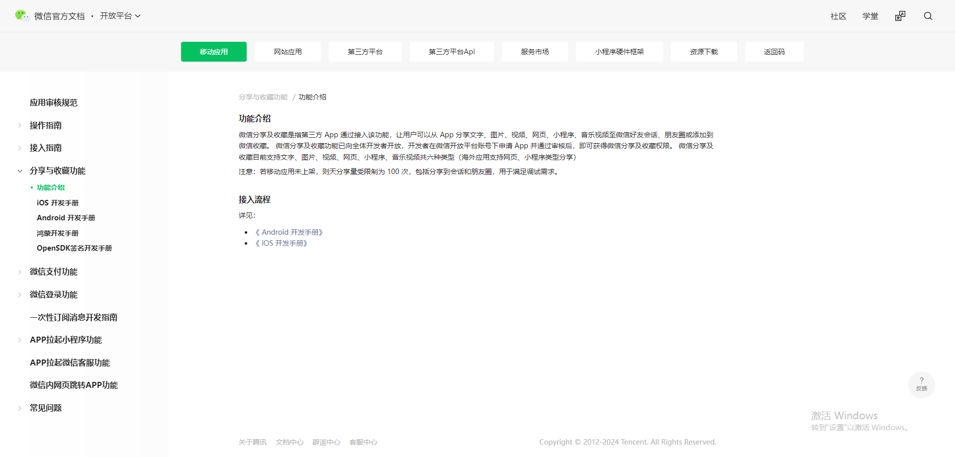Image resolution: width=955 pixels, height=457 pixels.
Task: Open 微信内网页跳转APP功能 in the sidebar
Action: pyautogui.click(x=74, y=385)
